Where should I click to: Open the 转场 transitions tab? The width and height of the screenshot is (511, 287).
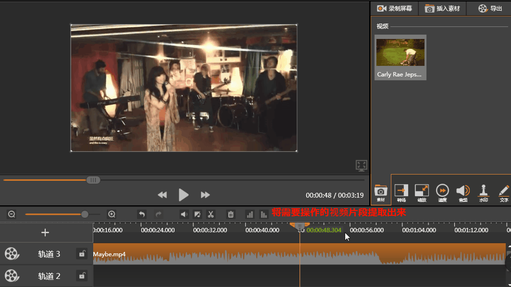[x=401, y=193]
